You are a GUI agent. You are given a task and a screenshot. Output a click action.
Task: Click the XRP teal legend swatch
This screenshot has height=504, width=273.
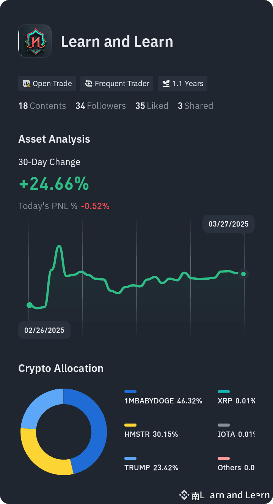(x=224, y=392)
